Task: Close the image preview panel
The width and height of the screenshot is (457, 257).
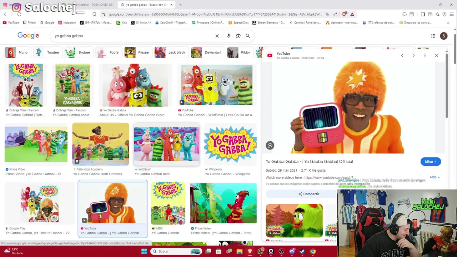Action: pyautogui.click(x=436, y=55)
